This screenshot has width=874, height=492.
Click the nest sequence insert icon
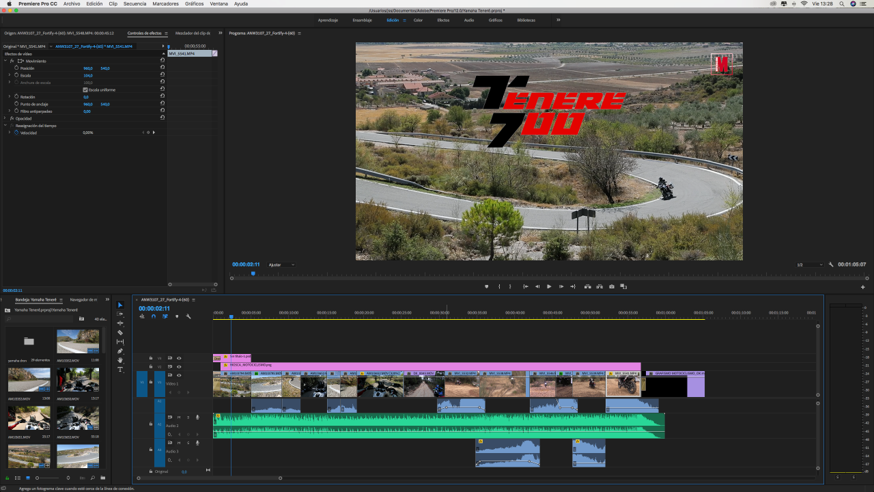[x=142, y=316]
